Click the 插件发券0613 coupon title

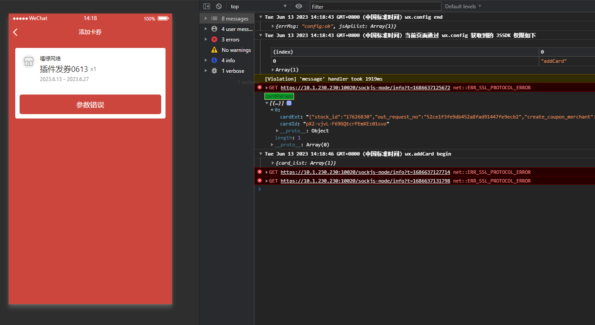pyautogui.click(x=64, y=69)
